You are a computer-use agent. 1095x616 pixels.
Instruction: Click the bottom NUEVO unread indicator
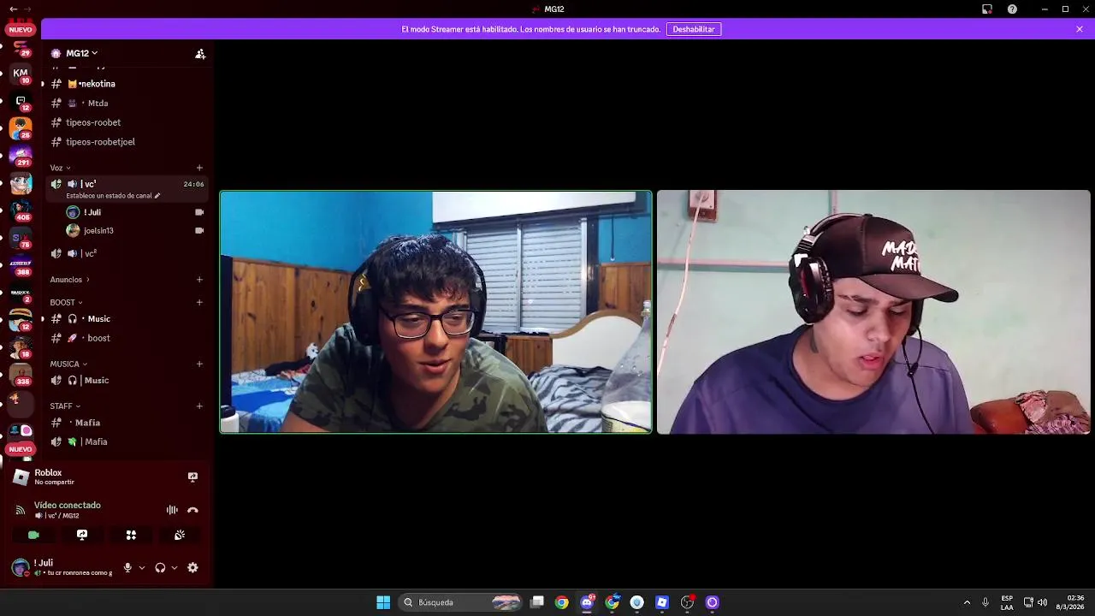(x=21, y=449)
